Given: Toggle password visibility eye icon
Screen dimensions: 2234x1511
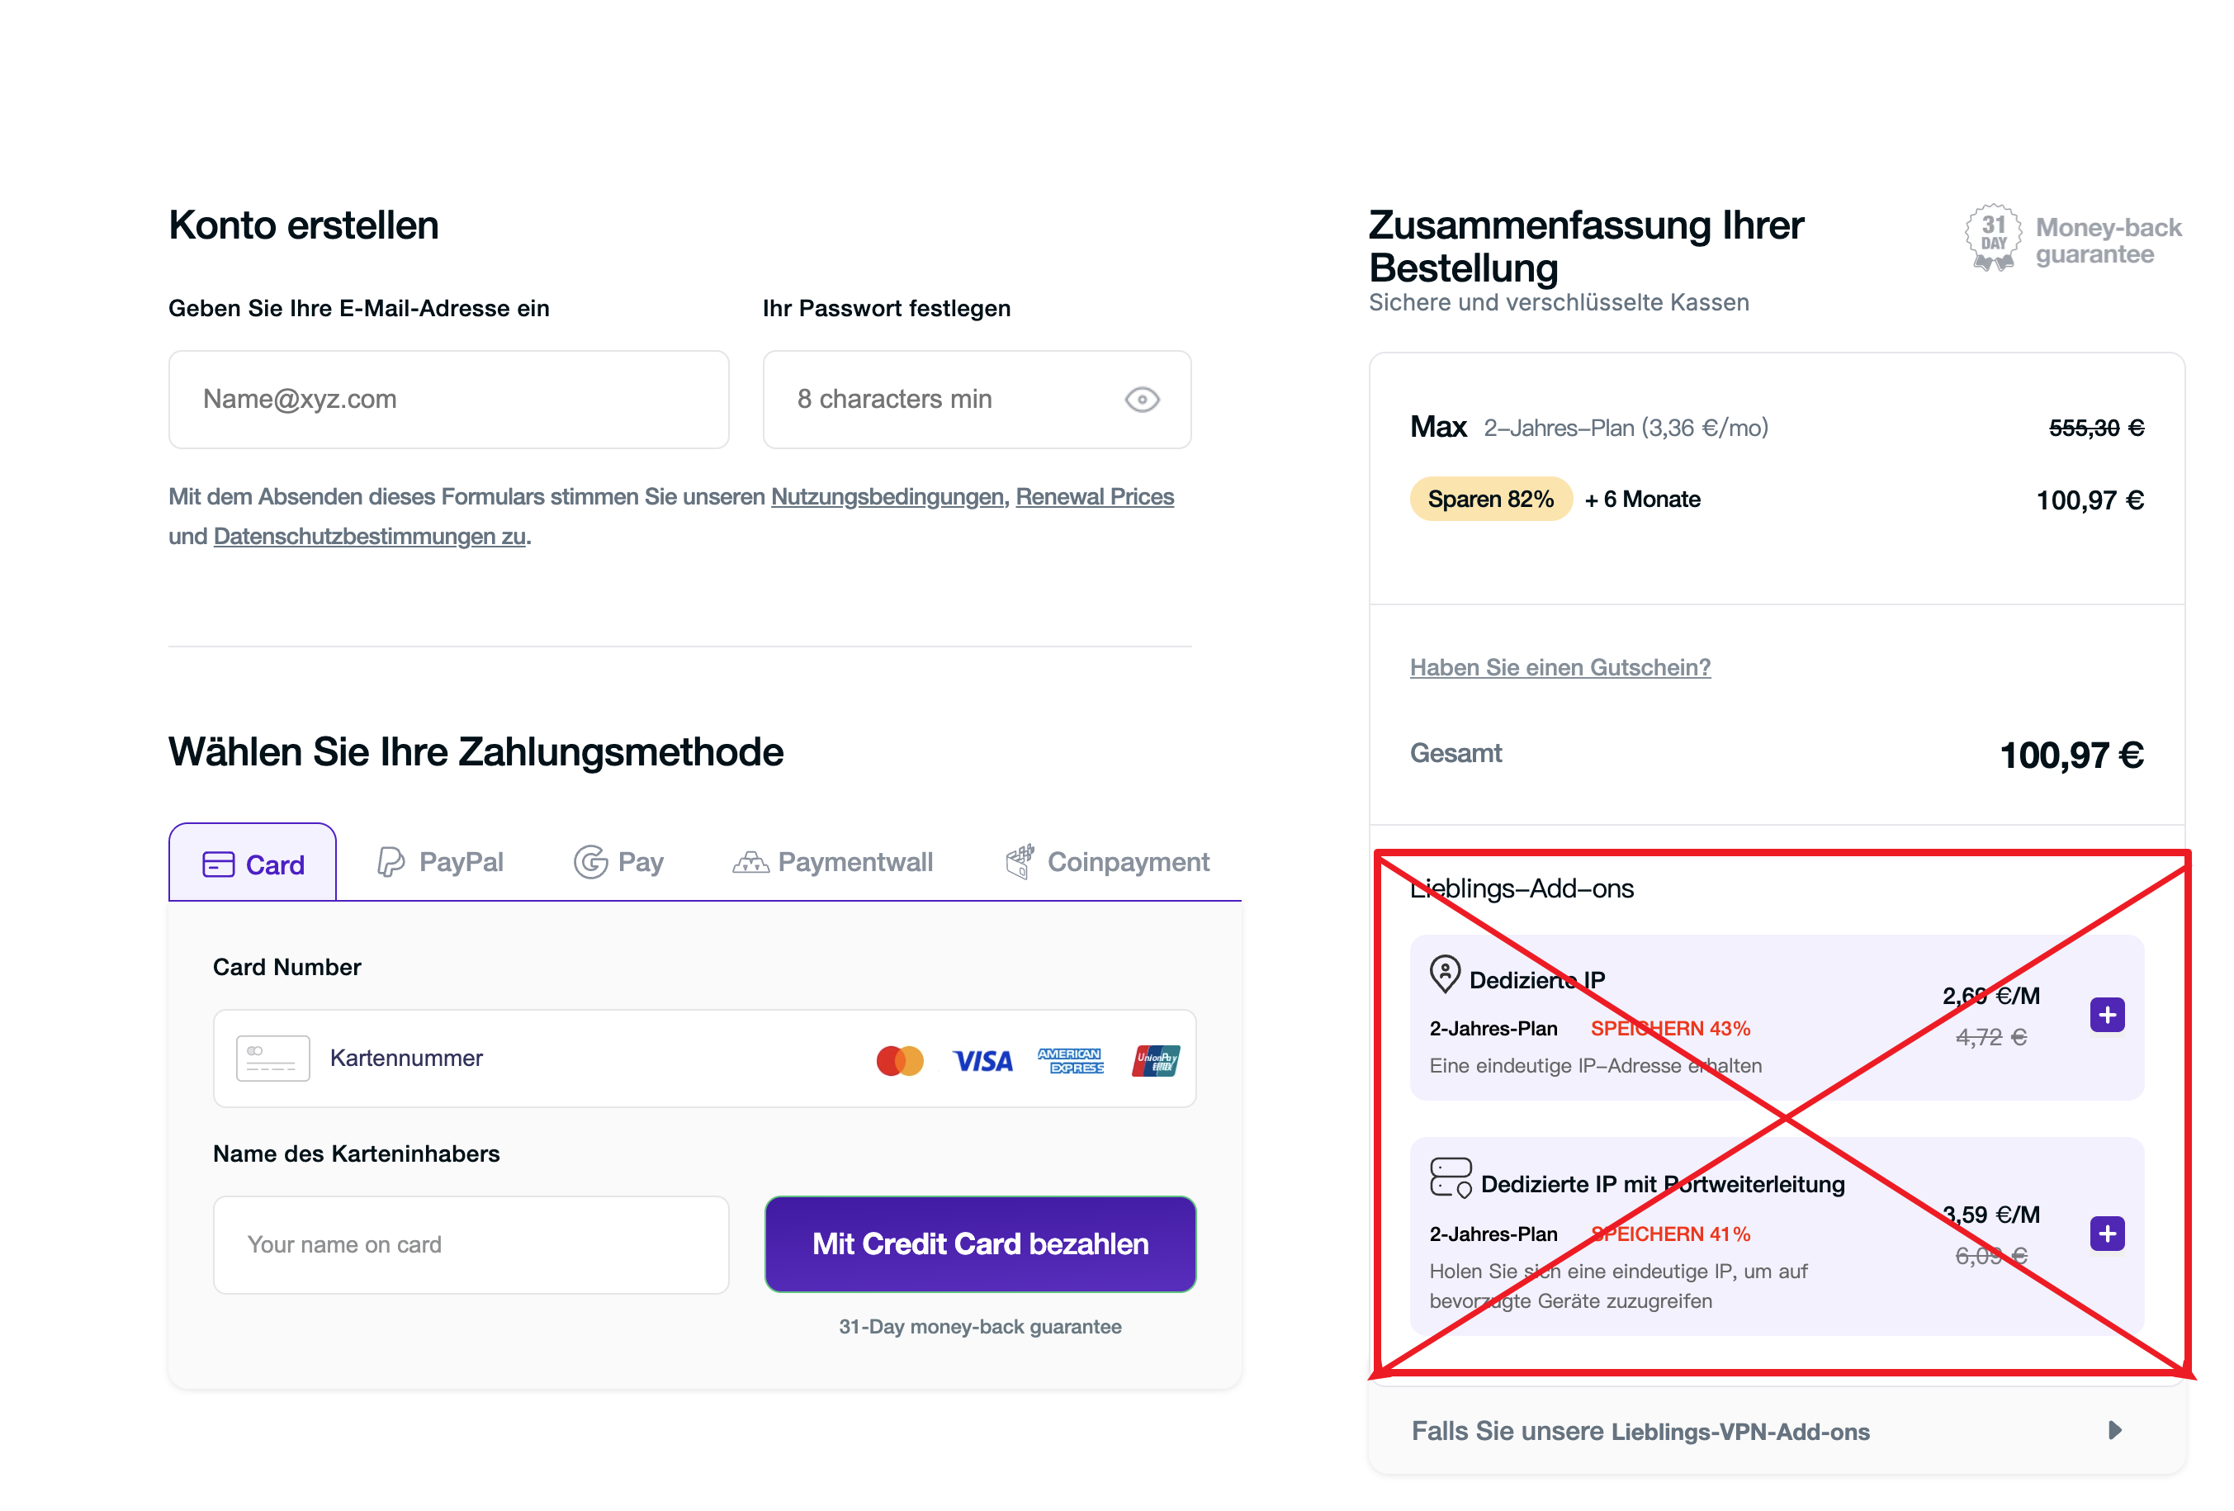Looking at the screenshot, I should [1141, 400].
